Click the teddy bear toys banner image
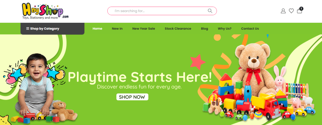 tap(259, 82)
